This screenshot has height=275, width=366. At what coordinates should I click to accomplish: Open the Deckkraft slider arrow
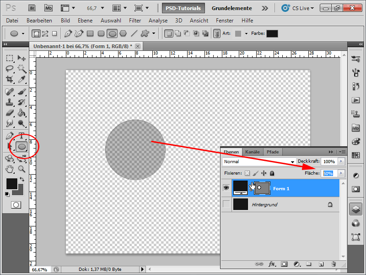click(x=341, y=161)
